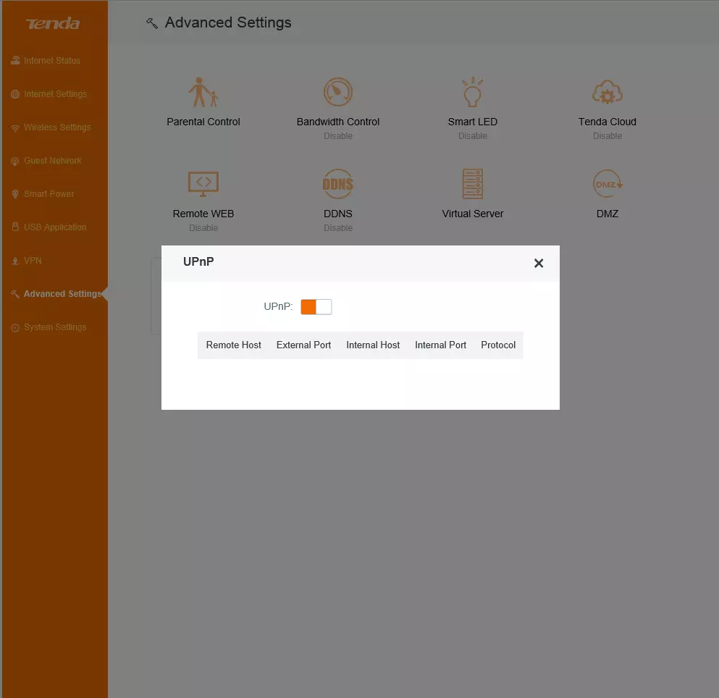Click the Remote Host column header

233,345
